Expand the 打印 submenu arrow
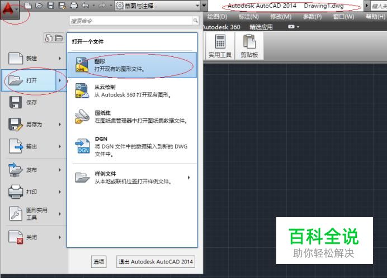Viewport: 387px width, 278px height. pyautogui.click(x=60, y=191)
